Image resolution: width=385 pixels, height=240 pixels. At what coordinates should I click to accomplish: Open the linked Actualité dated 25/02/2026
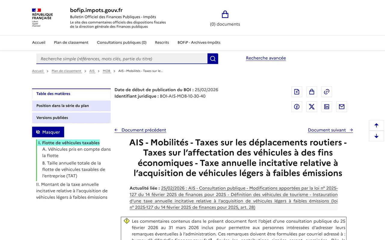(234, 198)
